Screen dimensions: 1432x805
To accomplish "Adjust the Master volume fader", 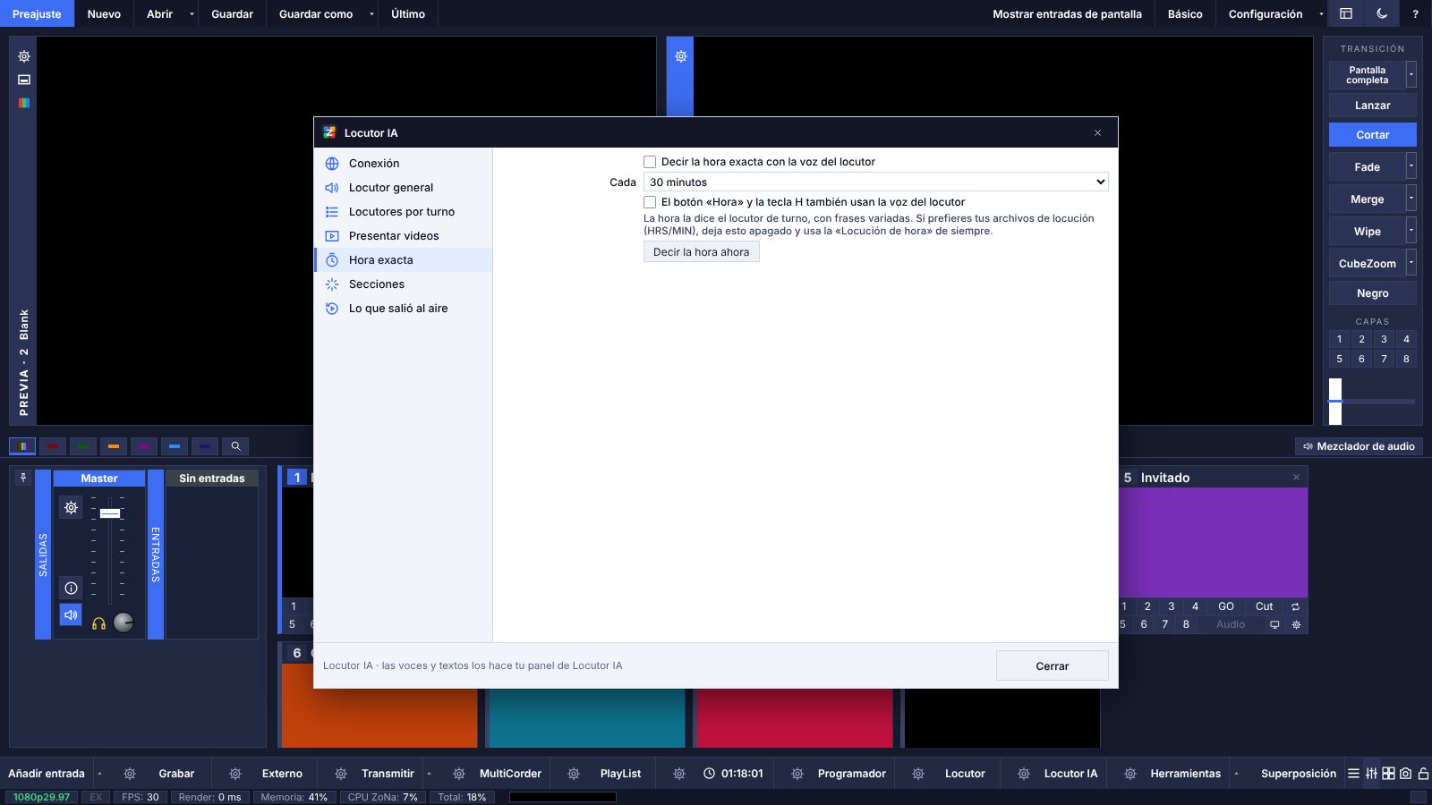I will 110,513.
